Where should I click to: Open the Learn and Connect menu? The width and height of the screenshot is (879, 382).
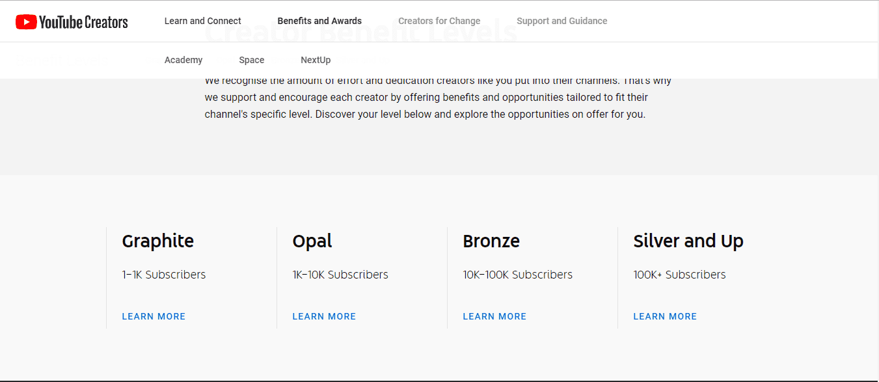[203, 21]
